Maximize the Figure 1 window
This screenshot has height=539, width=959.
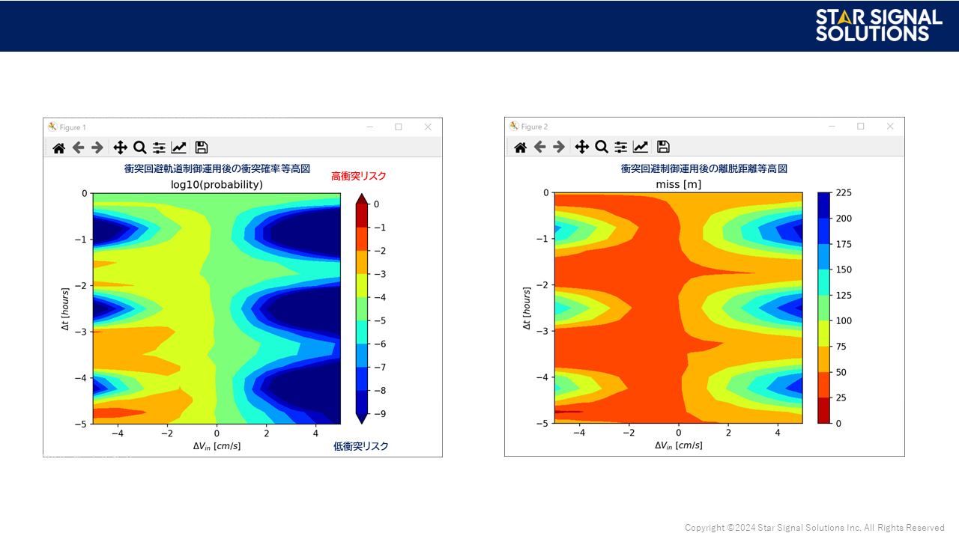399,127
